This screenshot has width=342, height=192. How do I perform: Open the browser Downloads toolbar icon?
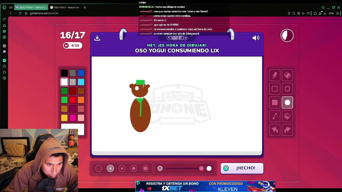point(324,13)
